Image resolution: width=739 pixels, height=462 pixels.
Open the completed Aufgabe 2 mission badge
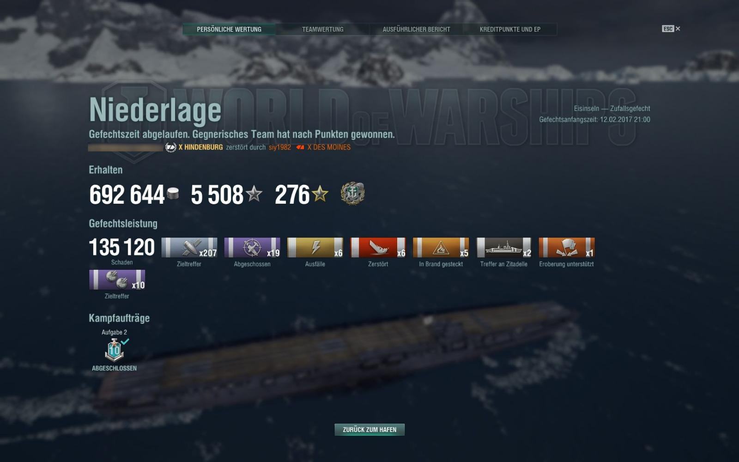[x=115, y=350]
